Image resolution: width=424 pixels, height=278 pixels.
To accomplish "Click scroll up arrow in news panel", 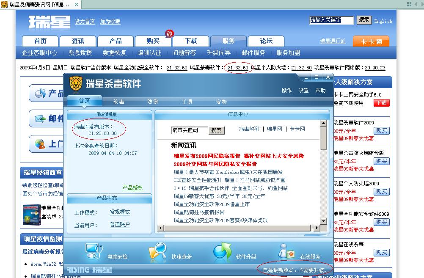I will point(324,123).
